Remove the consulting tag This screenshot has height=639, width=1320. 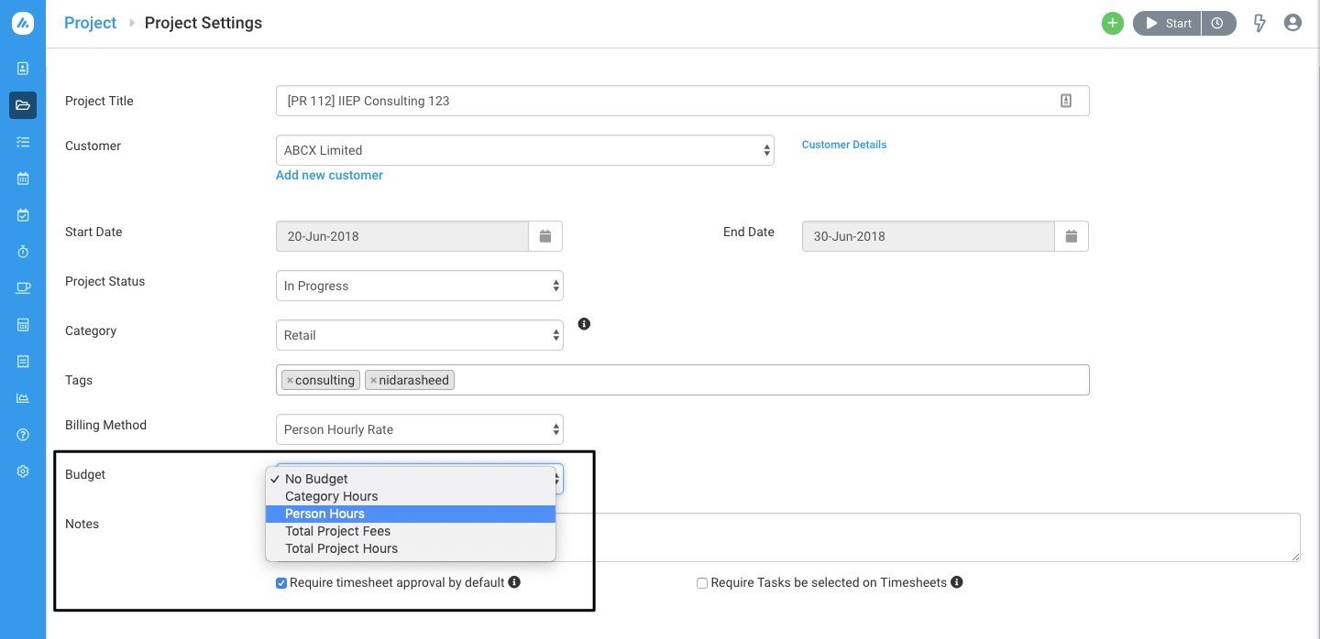pyautogui.click(x=290, y=380)
